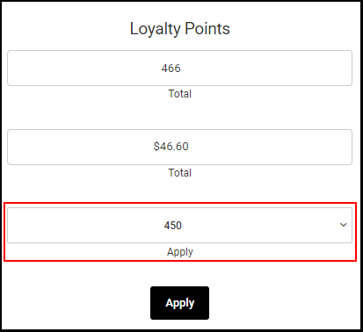Submit loyalty points with Apply button
The width and height of the screenshot is (363, 332).
tap(179, 303)
